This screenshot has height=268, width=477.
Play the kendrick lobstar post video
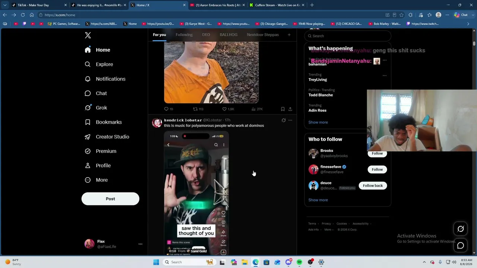coord(196,193)
